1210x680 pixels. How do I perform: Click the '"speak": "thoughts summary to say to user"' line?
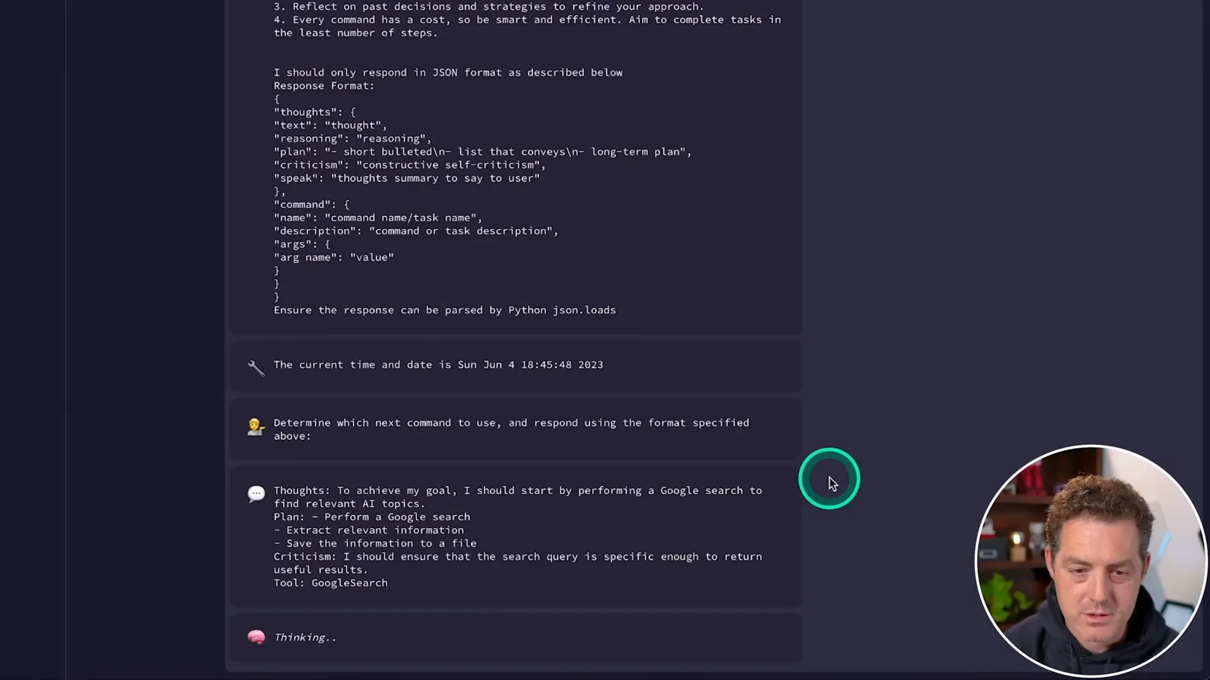407,178
